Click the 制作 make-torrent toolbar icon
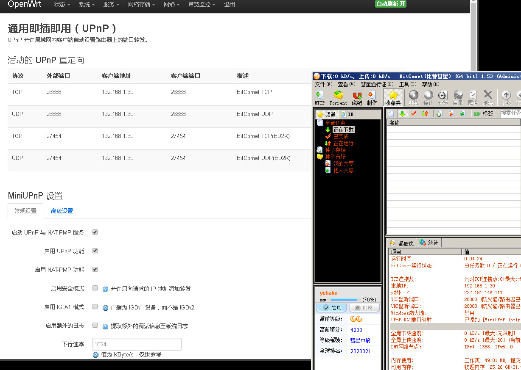This screenshot has height=370, width=521. 372,98
